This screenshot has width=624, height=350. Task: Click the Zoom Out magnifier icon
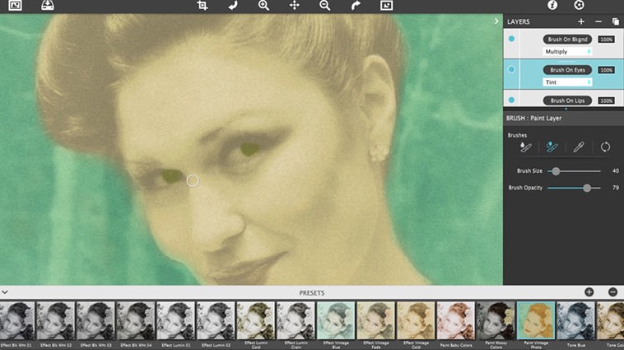coord(324,5)
